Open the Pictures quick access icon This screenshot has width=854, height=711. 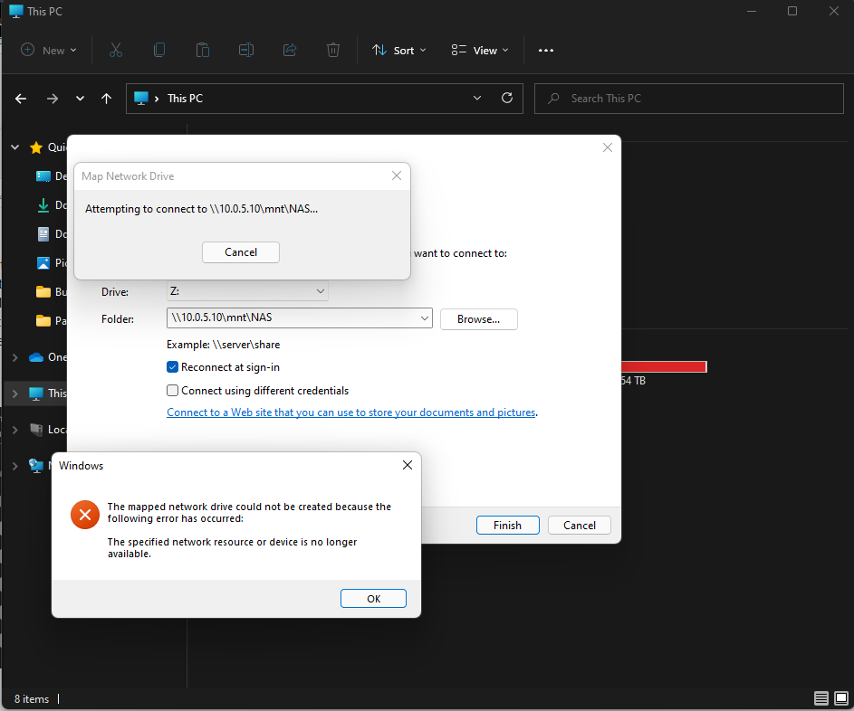click(x=43, y=262)
